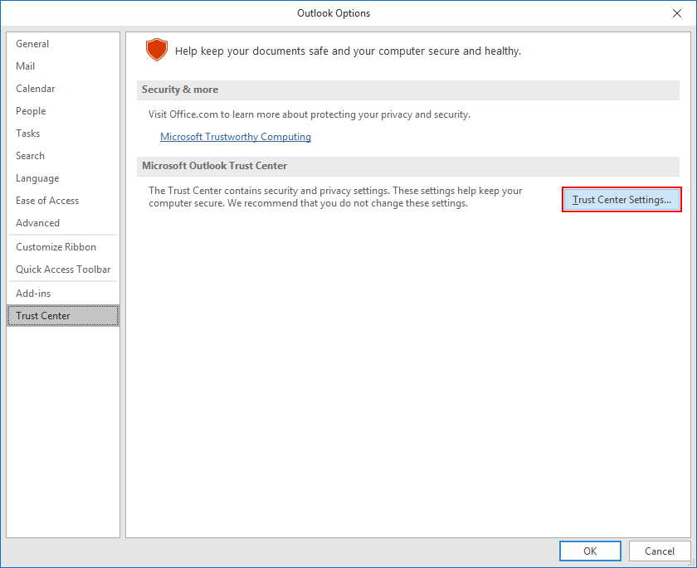Viewport: 697px width, 568px height.
Task: Go to the People options category
Action: click(x=31, y=111)
